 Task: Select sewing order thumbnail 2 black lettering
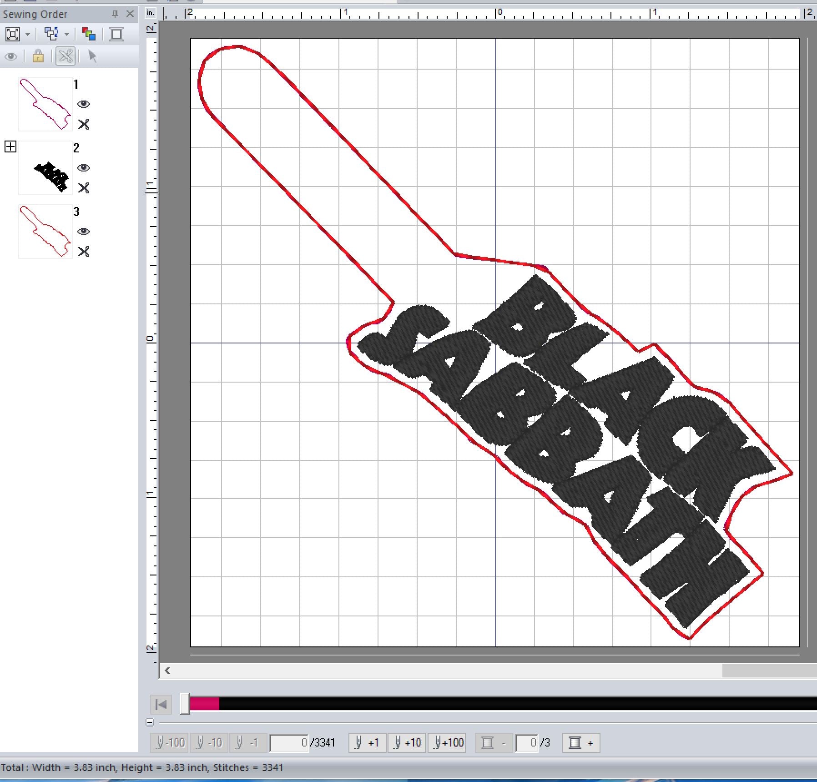point(45,168)
